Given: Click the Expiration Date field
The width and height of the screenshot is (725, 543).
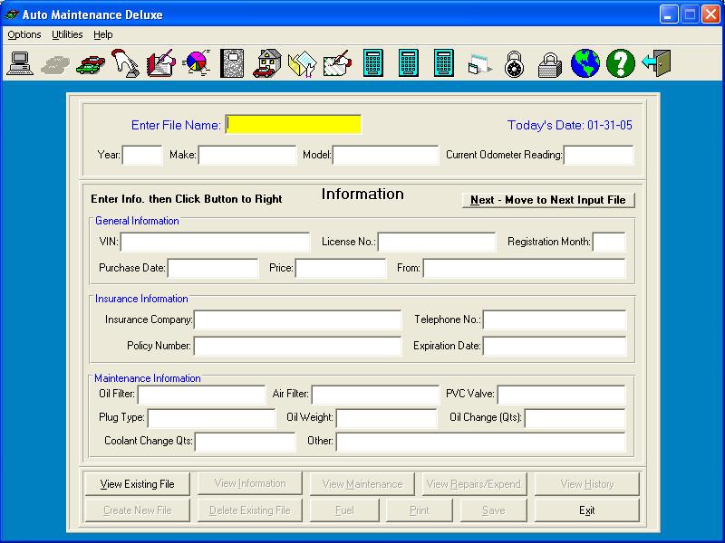Looking at the screenshot, I should click(x=555, y=346).
